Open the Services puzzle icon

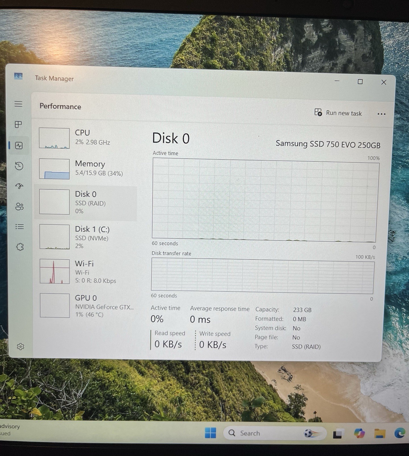click(x=20, y=247)
